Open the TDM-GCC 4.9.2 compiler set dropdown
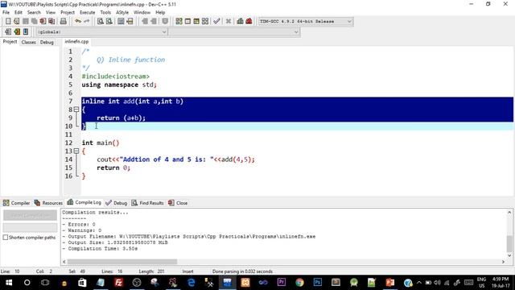 point(306,22)
